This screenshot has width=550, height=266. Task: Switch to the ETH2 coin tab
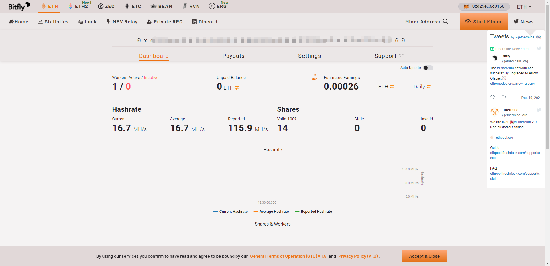pos(78,6)
